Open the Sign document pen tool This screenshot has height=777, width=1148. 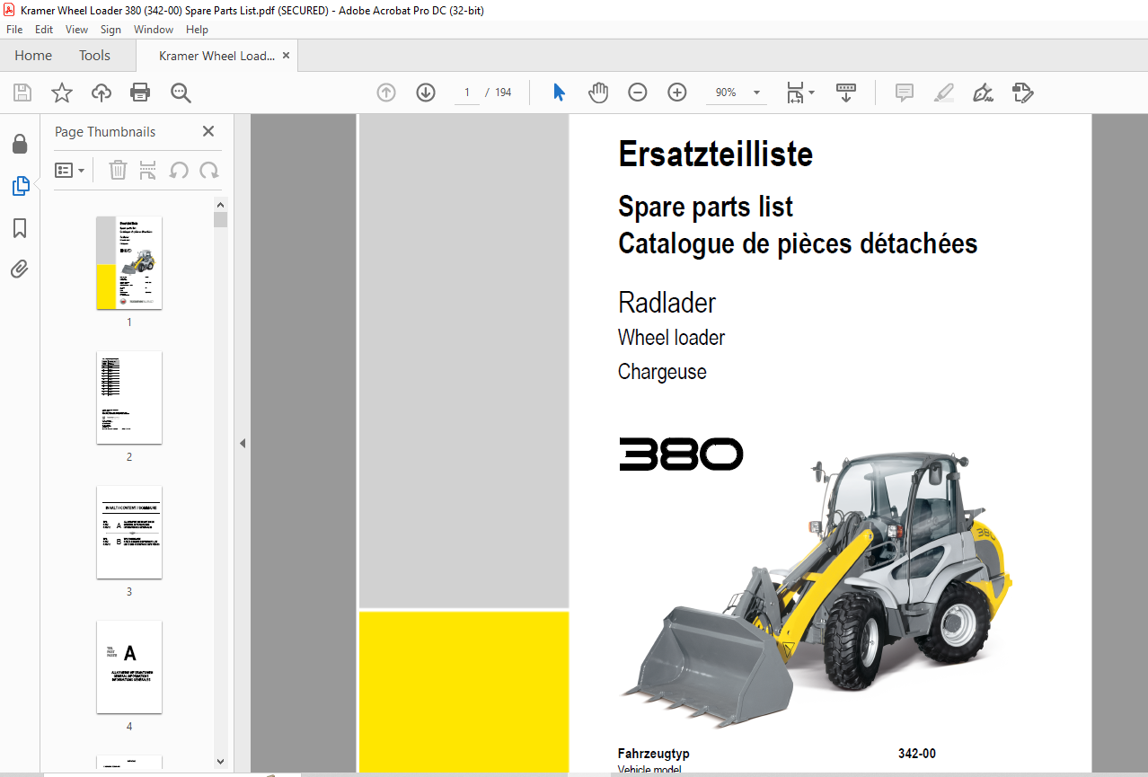click(983, 93)
